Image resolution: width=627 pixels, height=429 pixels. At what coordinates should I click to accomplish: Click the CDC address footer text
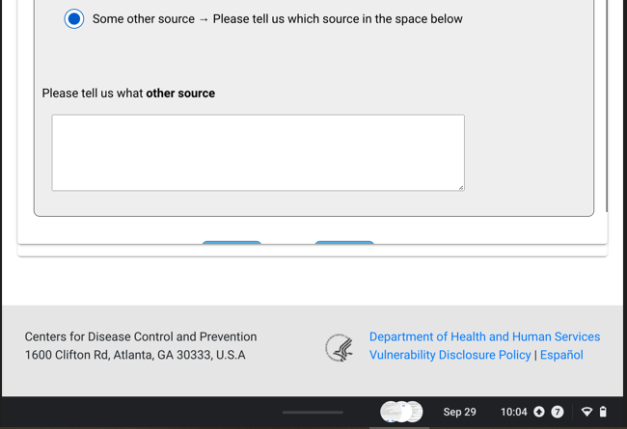[141, 346]
